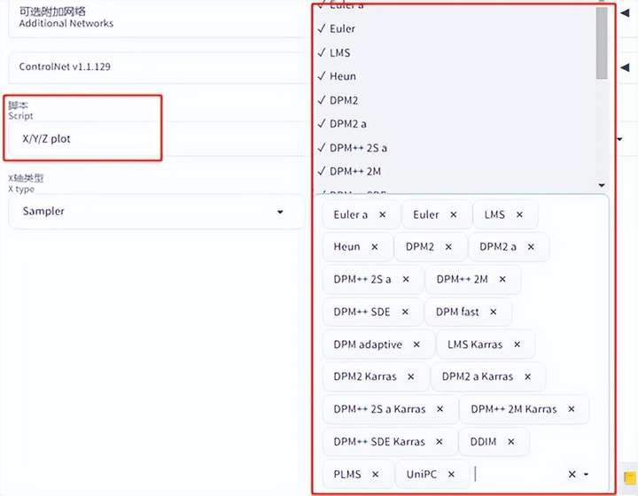The image size is (638, 496).
Task: Click the dropdown list scrollbar thumb
Action: (602, 43)
